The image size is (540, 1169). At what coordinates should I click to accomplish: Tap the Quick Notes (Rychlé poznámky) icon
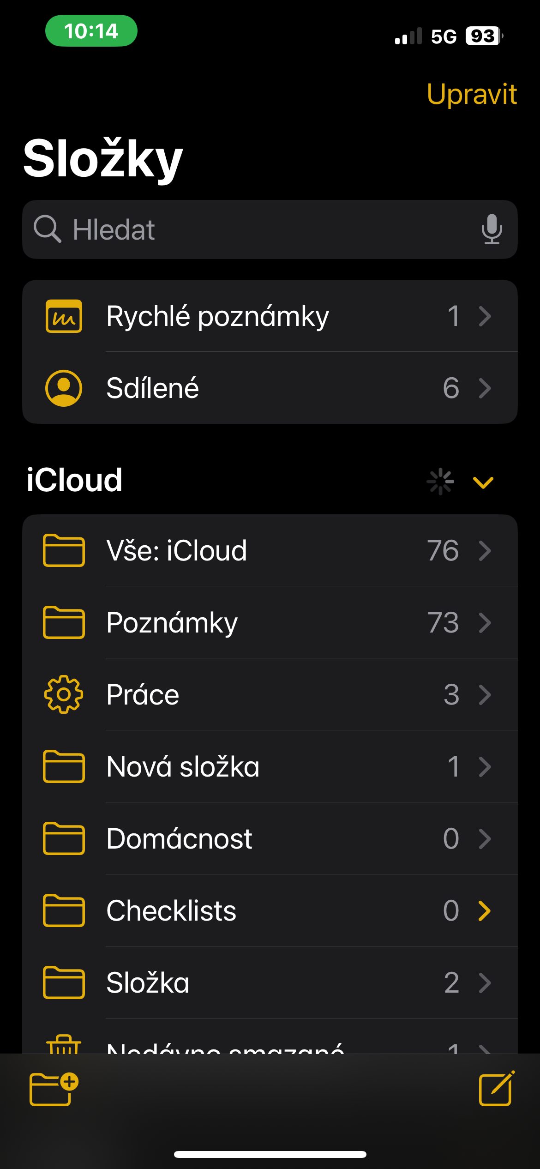click(64, 316)
